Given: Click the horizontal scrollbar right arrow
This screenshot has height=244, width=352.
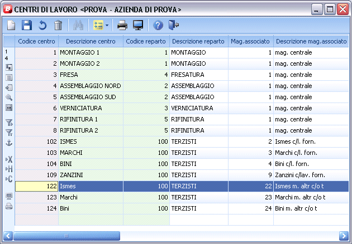Looking at the screenshot, I should (x=344, y=236).
